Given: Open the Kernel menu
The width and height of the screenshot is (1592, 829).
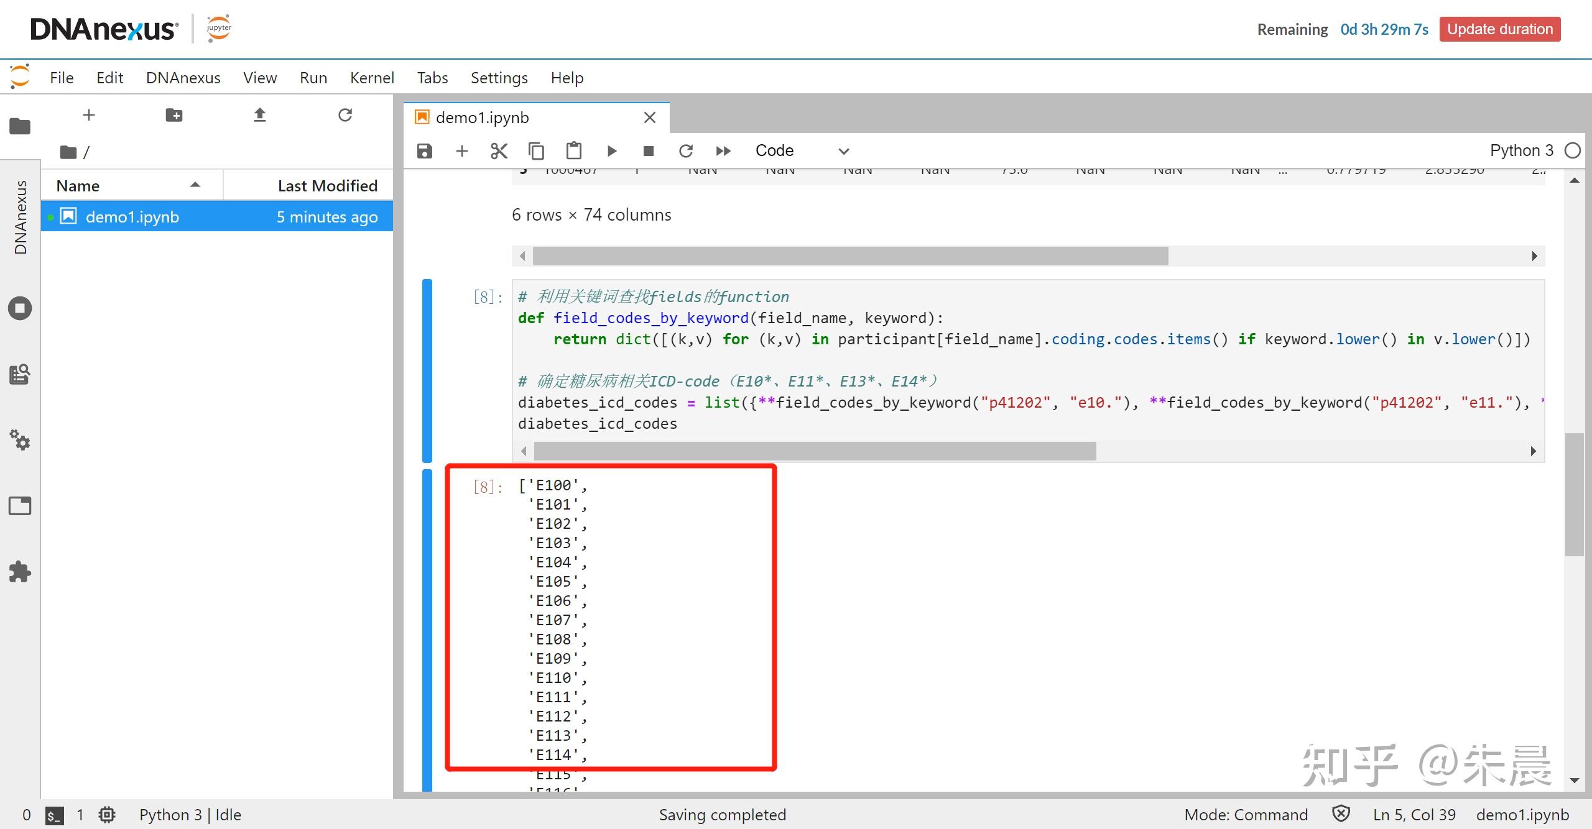Looking at the screenshot, I should (x=372, y=78).
